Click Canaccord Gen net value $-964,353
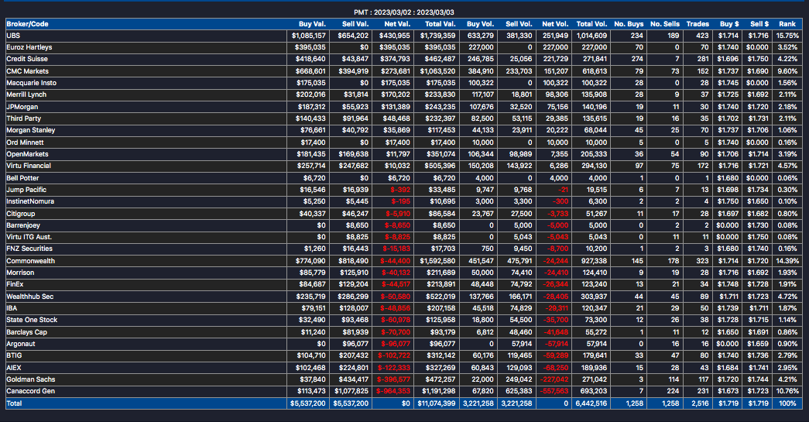Image resolution: width=809 pixels, height=422 pixels. click(x=393, y=390)
